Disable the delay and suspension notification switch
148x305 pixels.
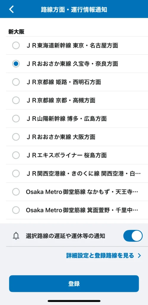pyautogui.click(x=133, y=236)
